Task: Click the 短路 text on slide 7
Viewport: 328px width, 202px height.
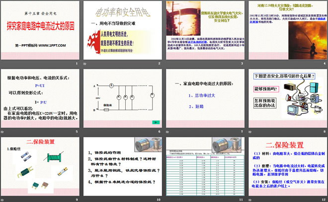Action: coord(195,106)
